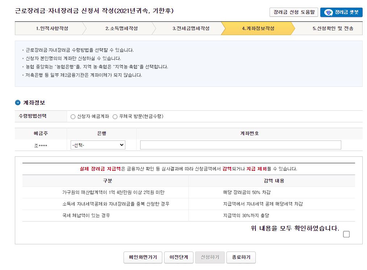The height and width of the screenshot is (270, 367).
Task: Open 장려금 신청 도움말
Action: [x=293, y=12]
